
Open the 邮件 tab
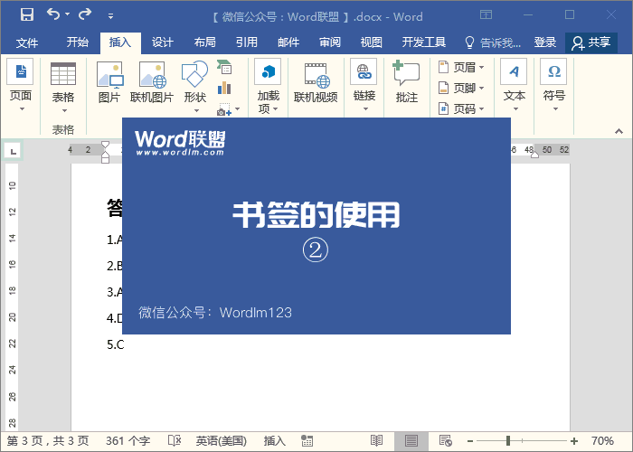point(288,42)
